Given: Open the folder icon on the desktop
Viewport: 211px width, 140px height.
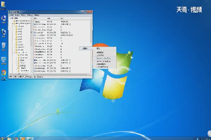Looking at the screenshot, I should point(3,5).
